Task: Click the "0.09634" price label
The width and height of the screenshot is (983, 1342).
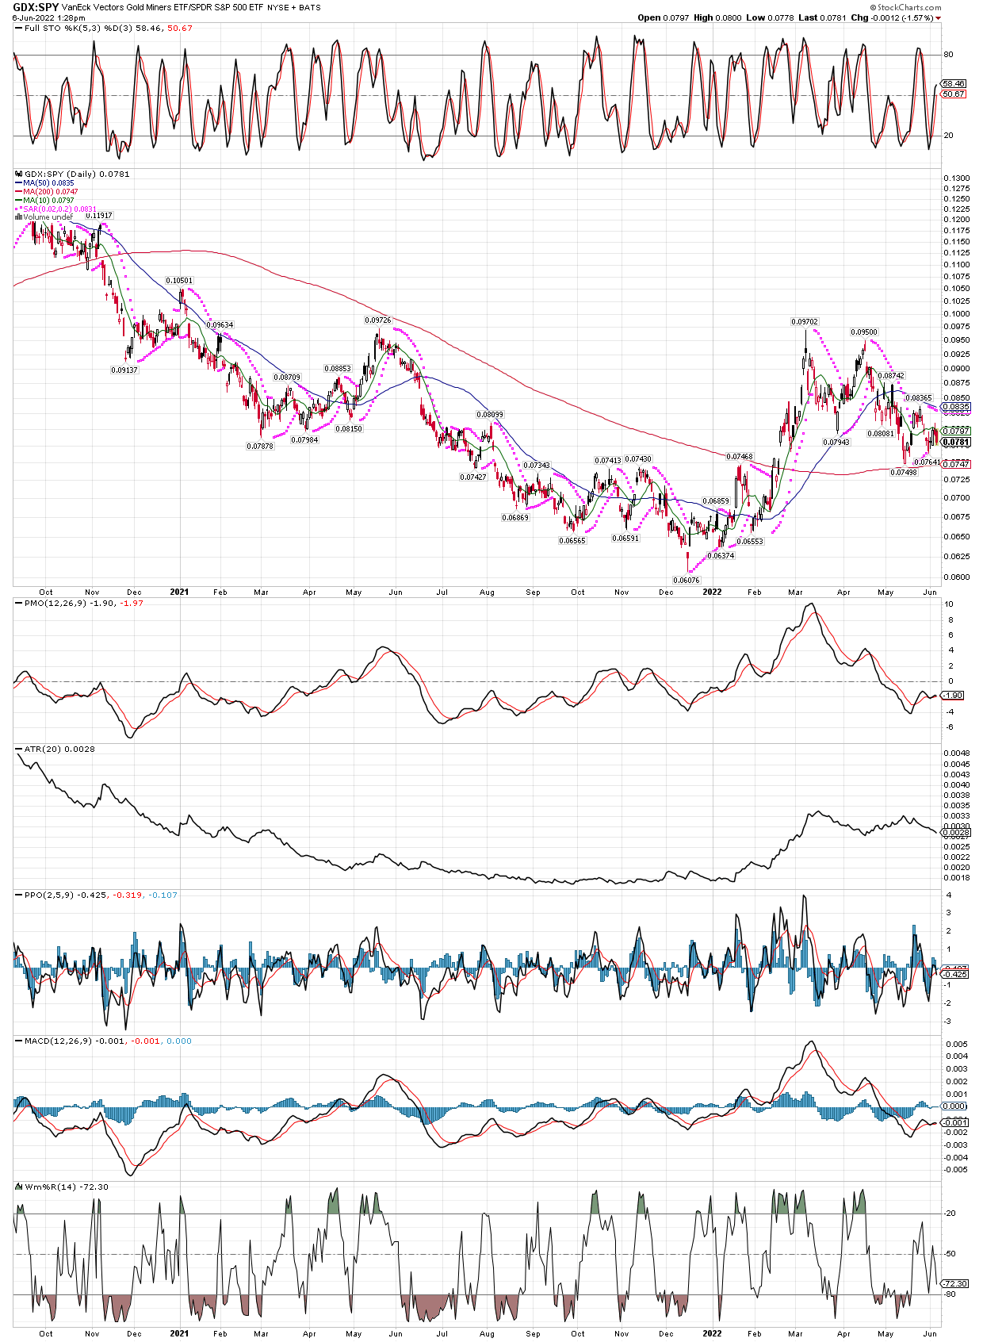Action: 220,325
